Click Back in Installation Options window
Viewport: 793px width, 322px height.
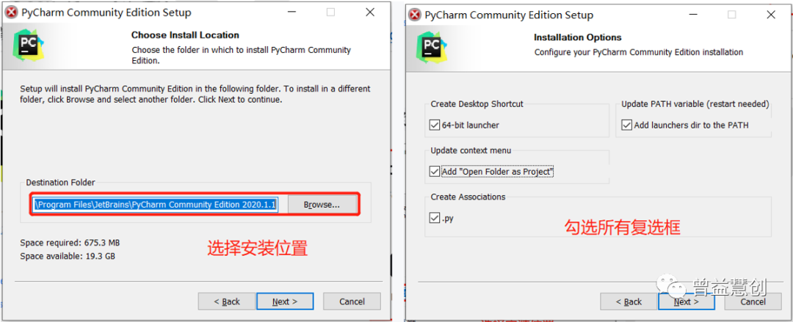[x=628, y=301]
